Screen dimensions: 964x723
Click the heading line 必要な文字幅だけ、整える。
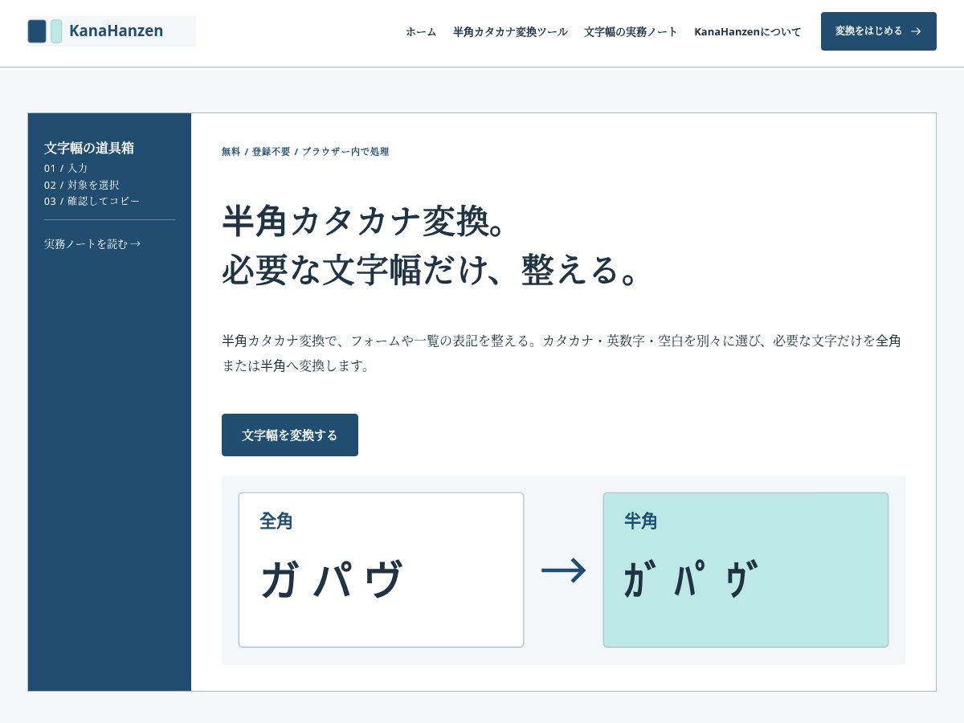[431, 270]
